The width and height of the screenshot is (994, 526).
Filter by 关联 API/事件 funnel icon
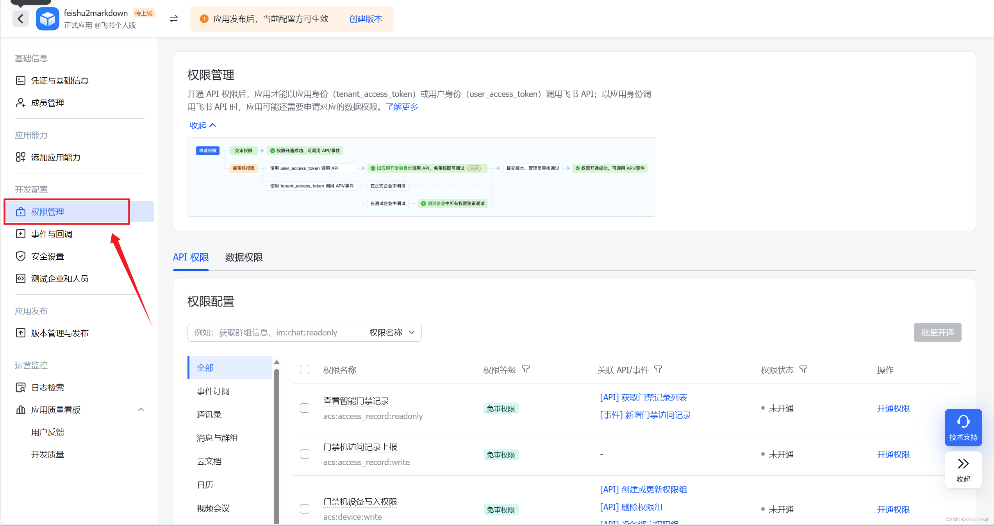658,369
